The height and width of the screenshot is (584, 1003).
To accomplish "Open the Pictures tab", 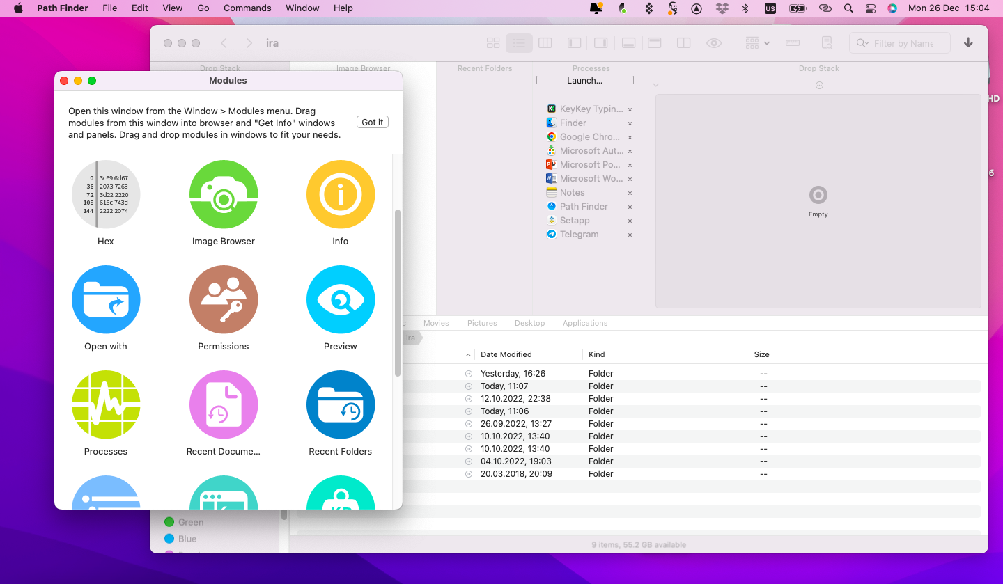I will coord(482,323).
